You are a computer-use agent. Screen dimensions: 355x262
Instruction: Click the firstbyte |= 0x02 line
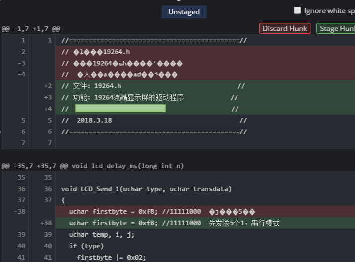point(112,257)
